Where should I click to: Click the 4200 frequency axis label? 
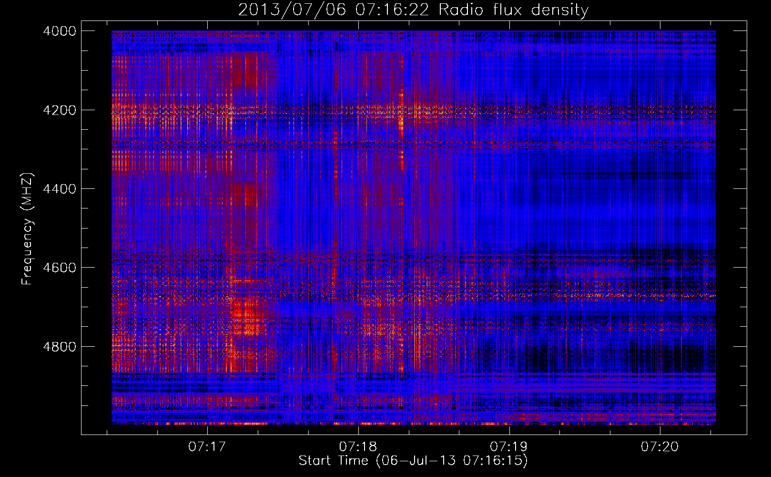pos(60,110)
